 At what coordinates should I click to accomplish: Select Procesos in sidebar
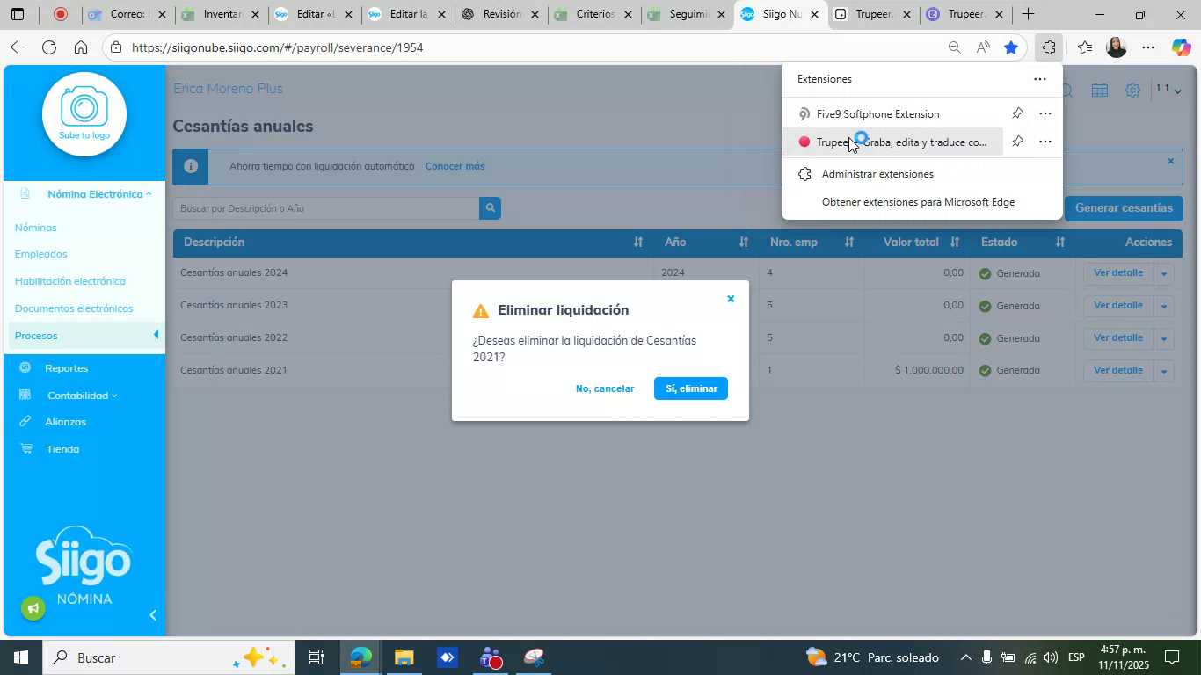coord(84,336)
